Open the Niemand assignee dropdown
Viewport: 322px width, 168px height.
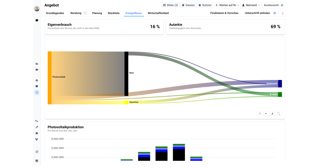[x=251, y=5]
